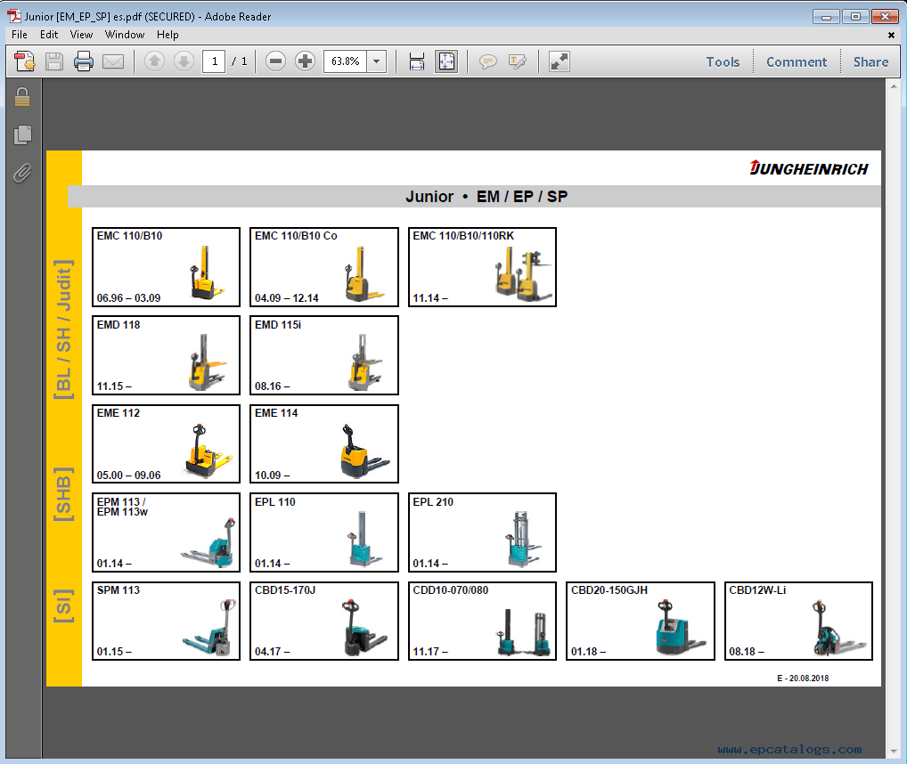Go to previous page arrow
The height and width of the screenshot is (764, 907).
[154, 61]
